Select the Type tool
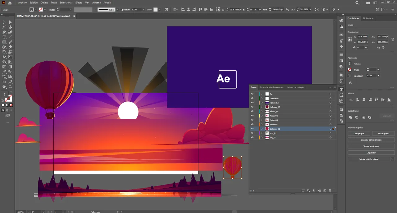This screenshot has width=397, height=213. pos(4,37)
